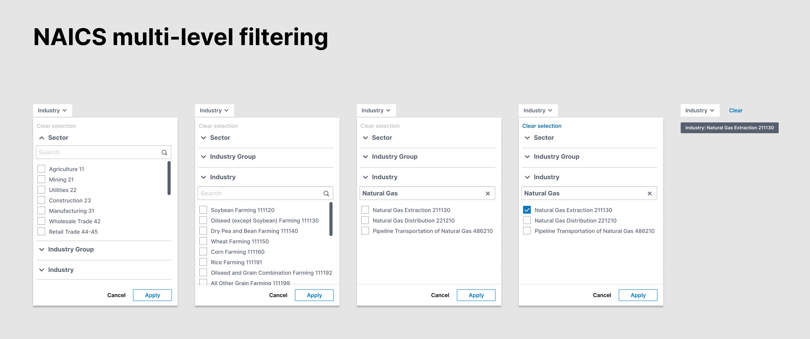
Task: Open the Industry dropdown next to Clear link
Action: [x=700, y=110]
